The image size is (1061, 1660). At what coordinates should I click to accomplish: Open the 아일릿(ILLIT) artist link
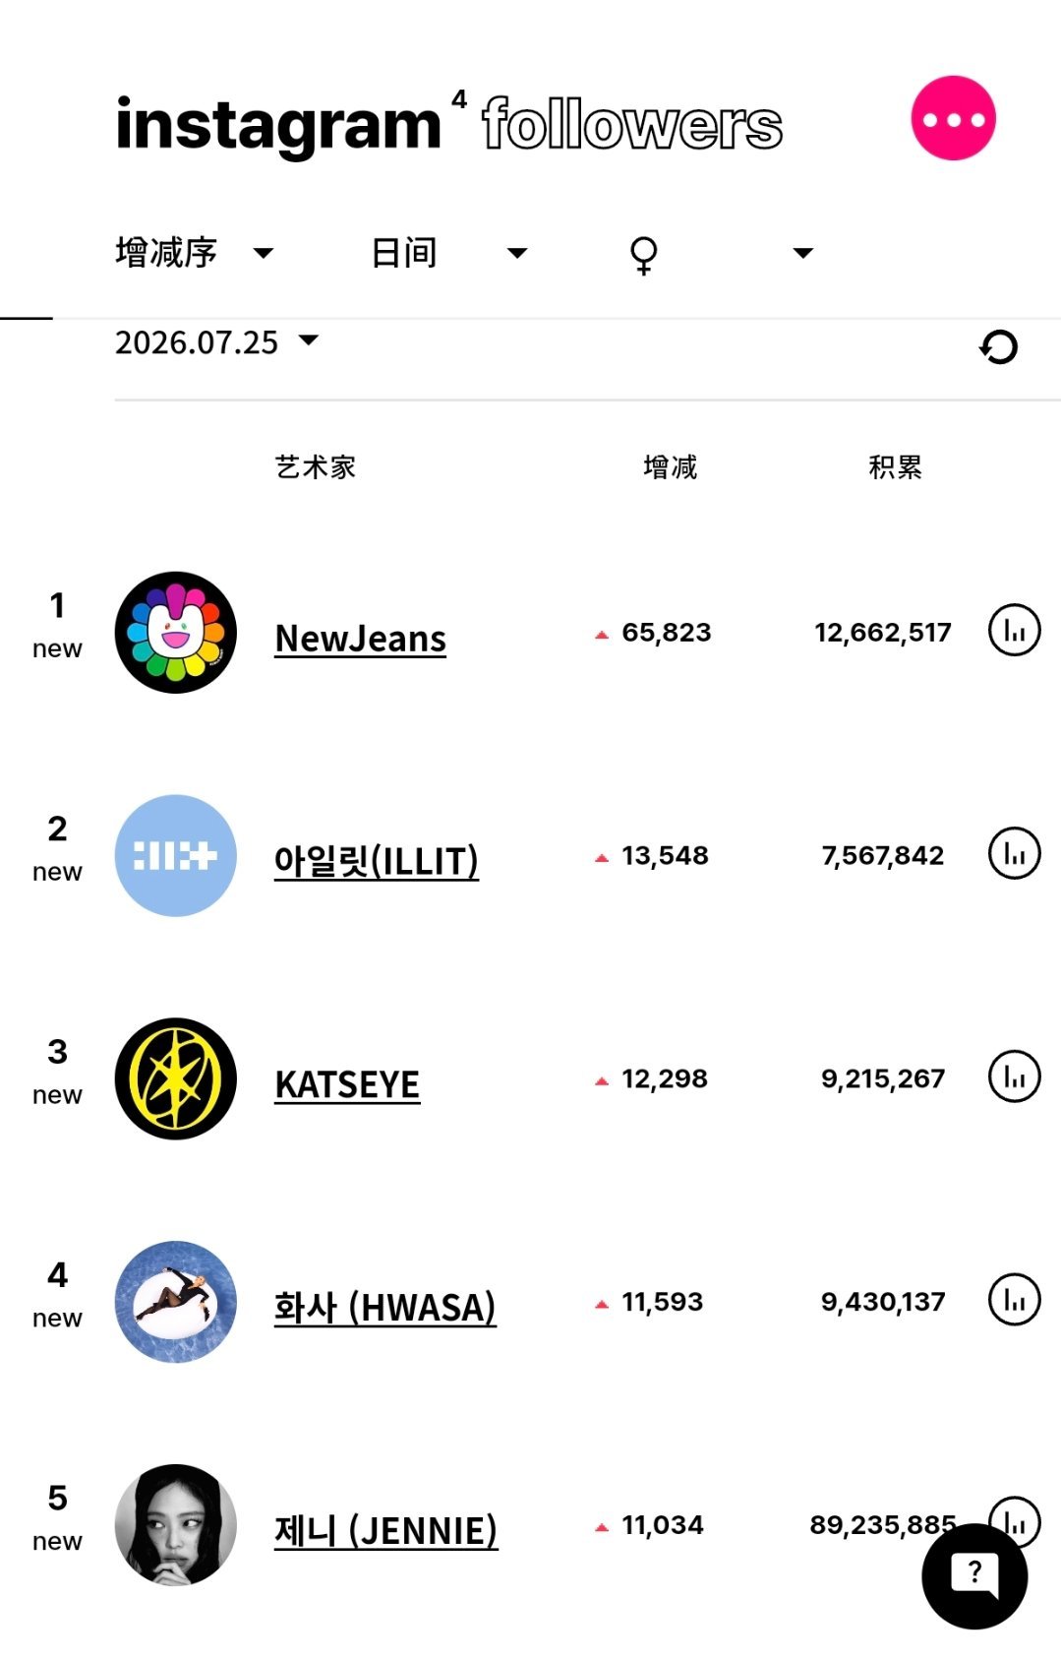[377, 861]
